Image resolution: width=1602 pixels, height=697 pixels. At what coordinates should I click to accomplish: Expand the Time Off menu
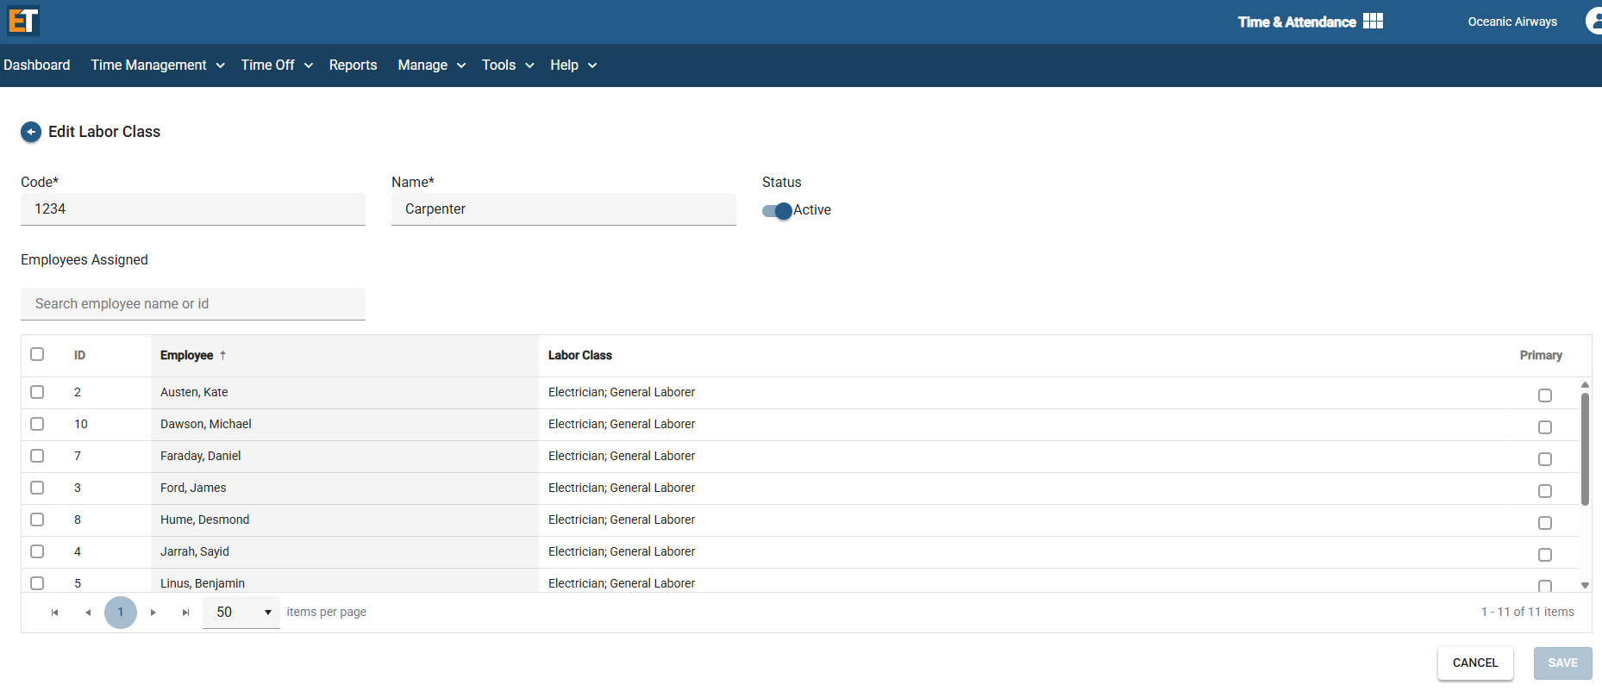(x=277, y=65)
